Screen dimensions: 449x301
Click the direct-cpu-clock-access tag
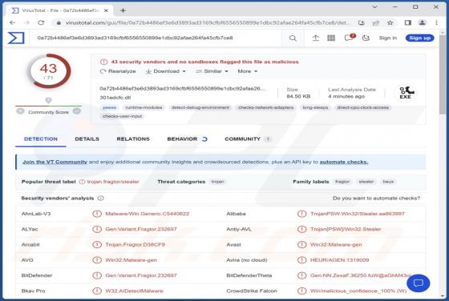(x=362, y=107)
